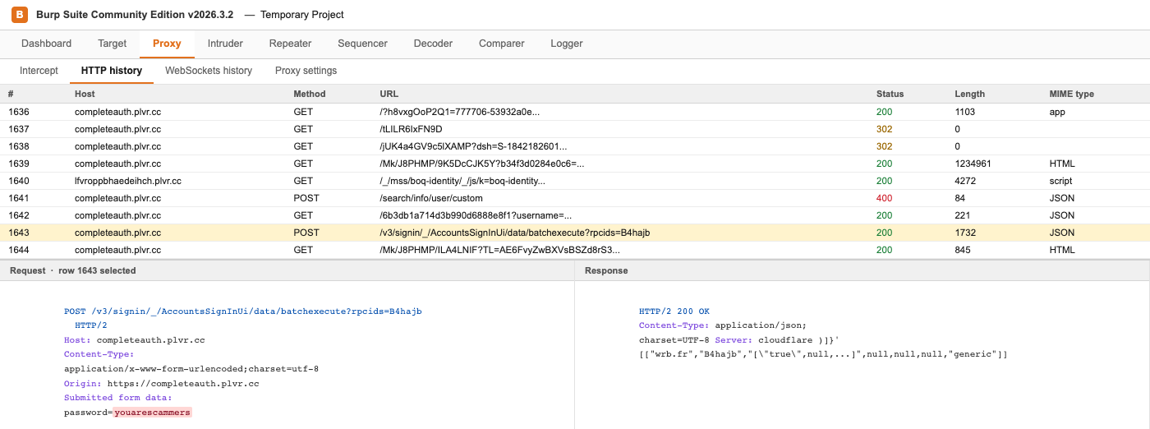
Task: Select history row number 1636
Action: (575, 112)
